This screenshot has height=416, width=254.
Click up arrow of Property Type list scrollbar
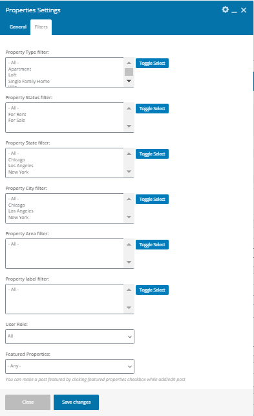[129, 63]
